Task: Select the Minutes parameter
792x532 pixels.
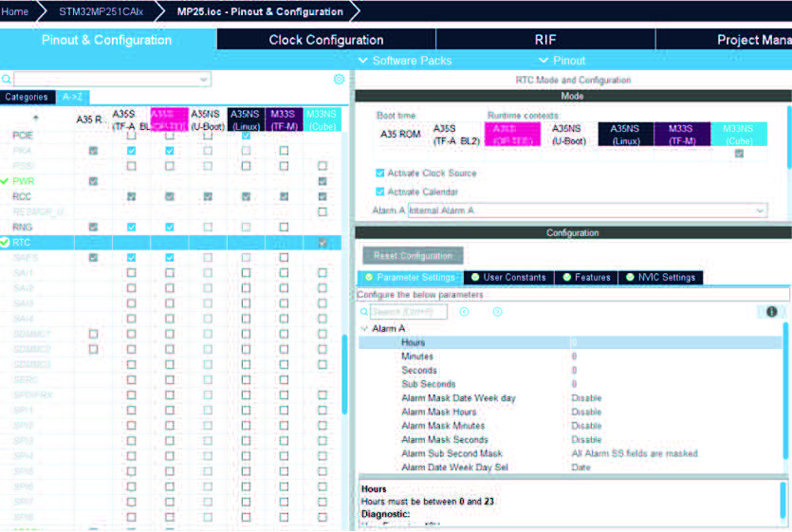Action: click(416, 357)
